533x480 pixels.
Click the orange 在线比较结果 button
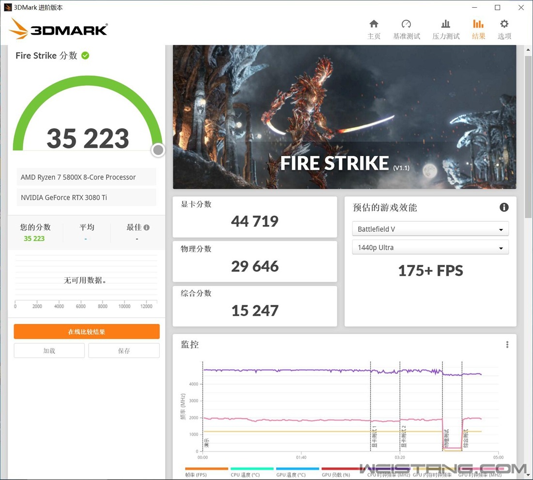87,332
